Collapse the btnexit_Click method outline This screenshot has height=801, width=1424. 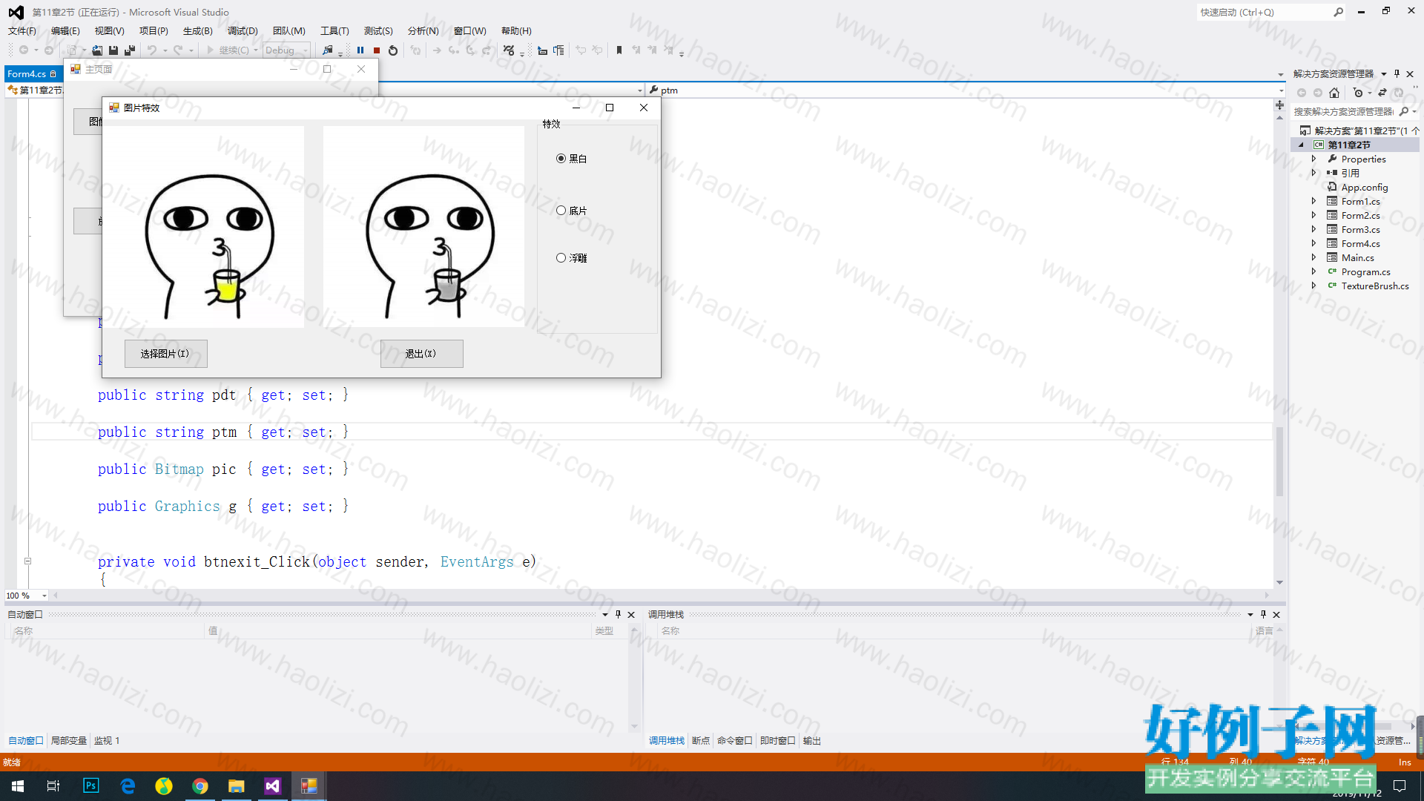27,561
